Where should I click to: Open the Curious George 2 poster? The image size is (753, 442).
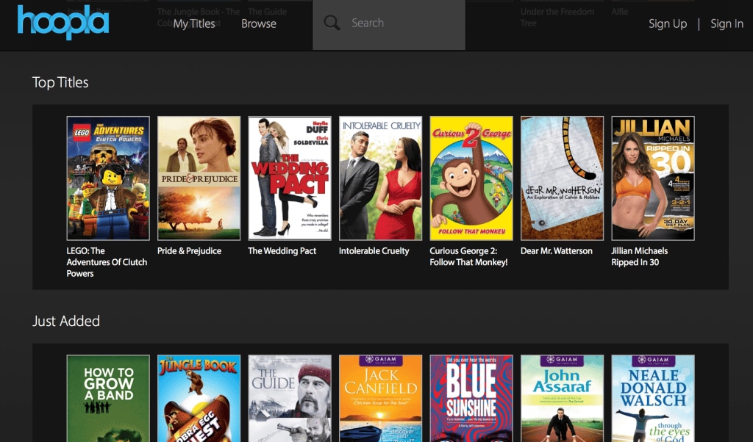[471, 178]
